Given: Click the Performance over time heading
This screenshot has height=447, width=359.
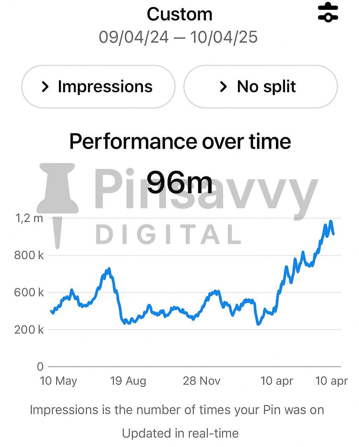Looking at the screenshot, I should tap(180, 141).
